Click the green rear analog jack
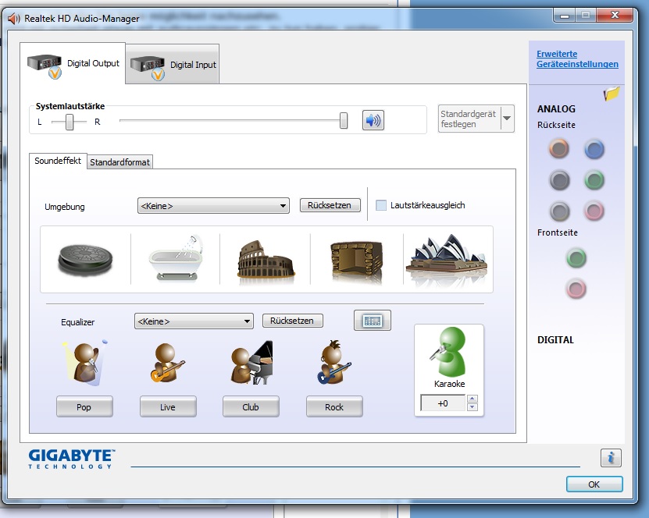649x518 pixels. [x=594, y=180]
